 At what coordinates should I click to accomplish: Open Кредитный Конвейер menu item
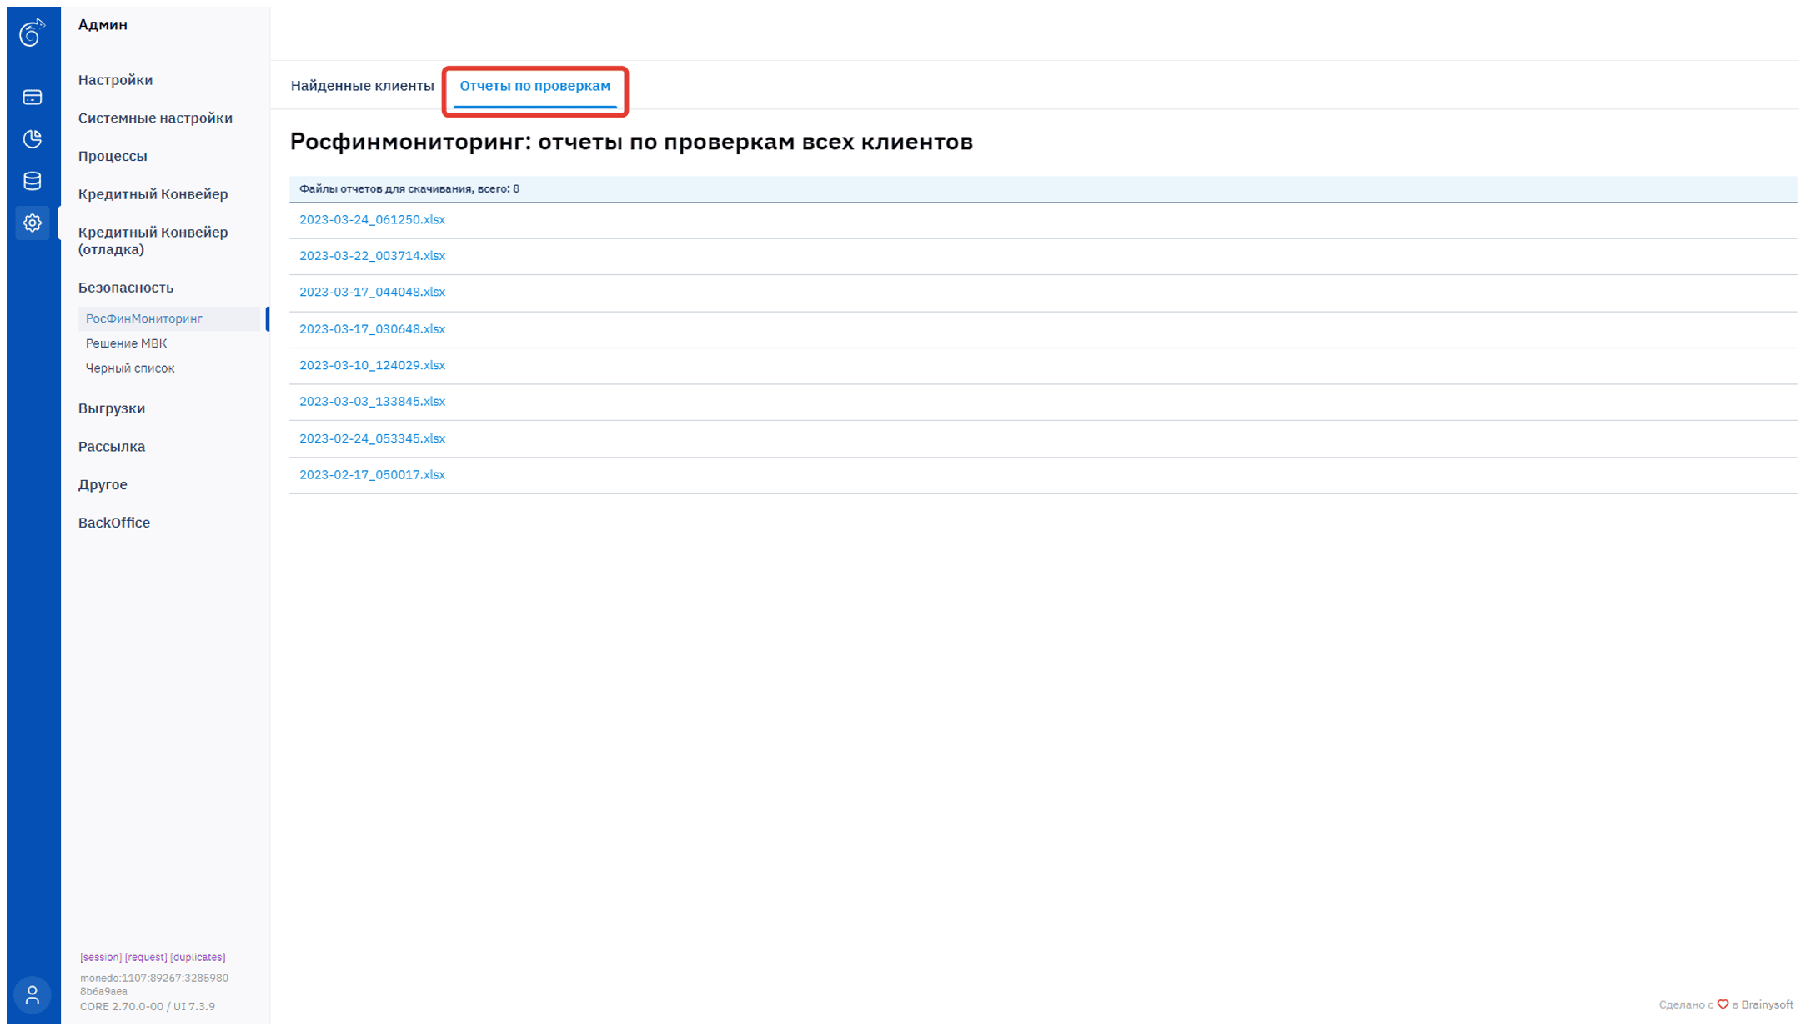click(153, 194)
